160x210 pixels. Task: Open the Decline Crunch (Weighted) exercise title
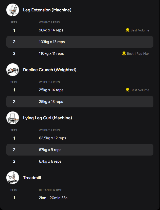click(x=50, y=70)
